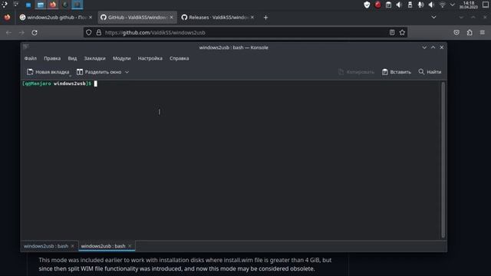Expand the hidden system tray icons

click(452, 5)
